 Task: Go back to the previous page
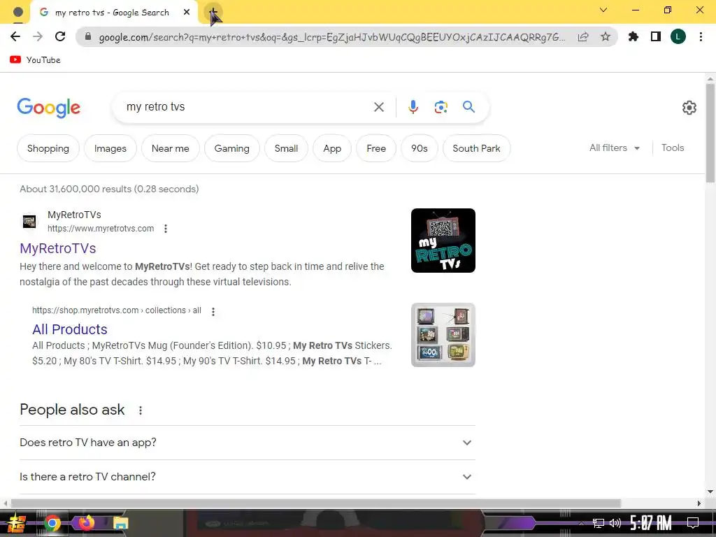(15, 36)
